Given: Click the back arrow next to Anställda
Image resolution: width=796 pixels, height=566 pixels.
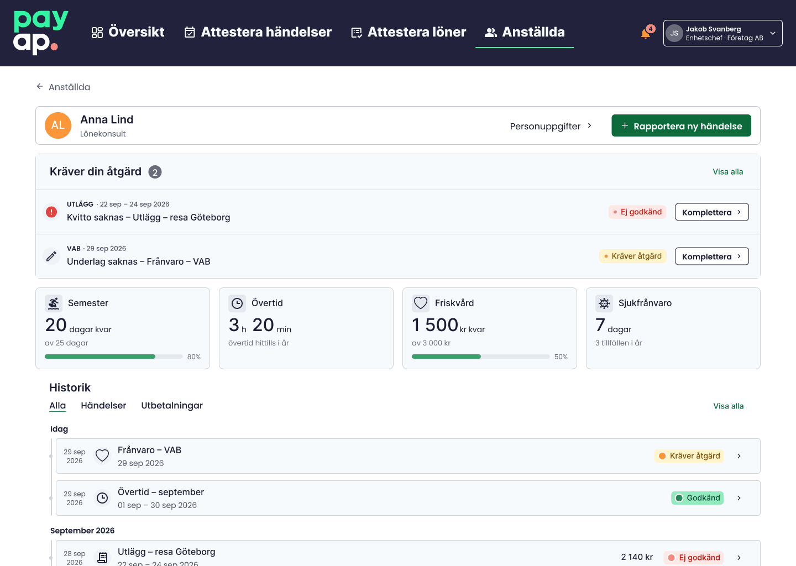Looking at the screenshot, I should tap(40, 86).
